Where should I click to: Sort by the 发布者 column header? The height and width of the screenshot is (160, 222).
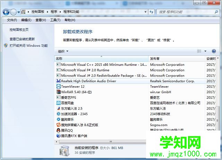[177, 59]
